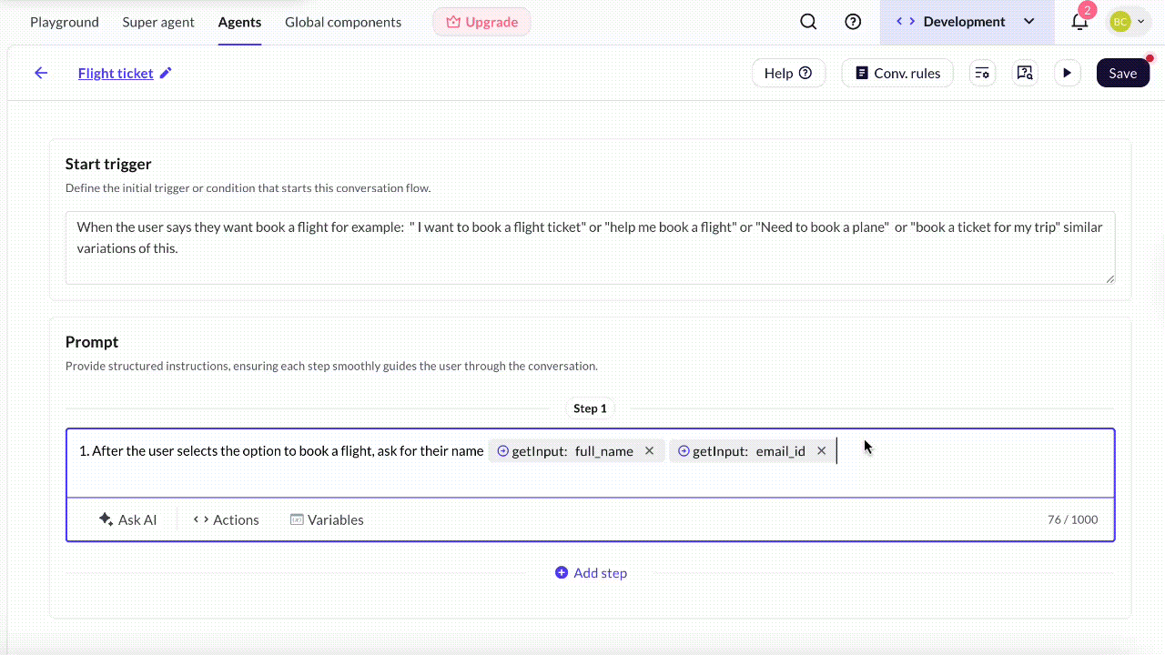Switch to the Playground tab
This screenshot has height=655, width=1165.
[x=65, y=22]
